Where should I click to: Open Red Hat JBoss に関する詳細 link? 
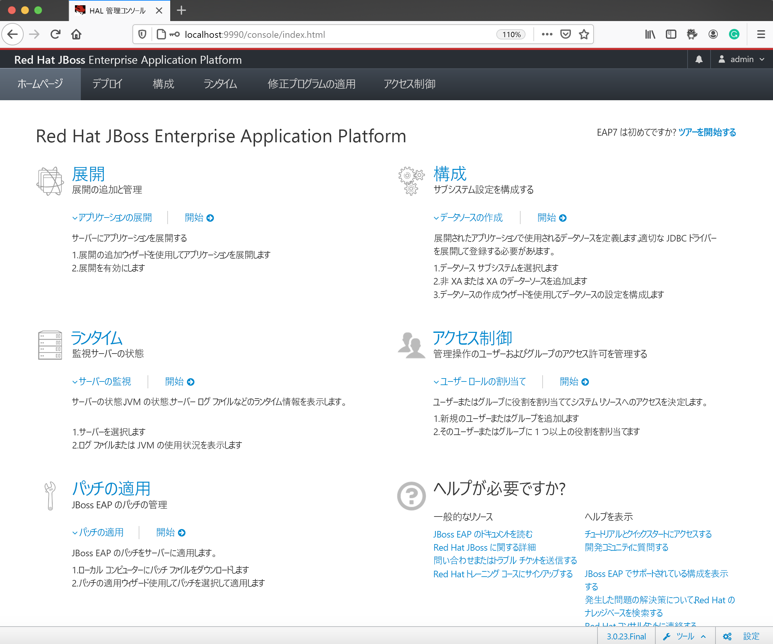click(x=484, y=547)
